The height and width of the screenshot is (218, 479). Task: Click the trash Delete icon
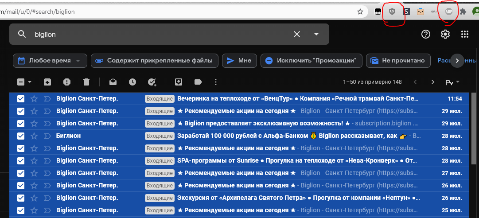[86, 82]
